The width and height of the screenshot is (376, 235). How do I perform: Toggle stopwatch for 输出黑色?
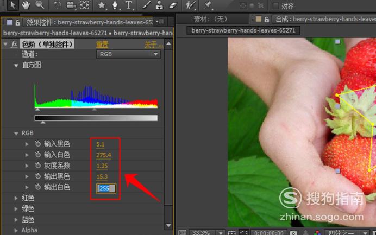click(x=37, y=176)
